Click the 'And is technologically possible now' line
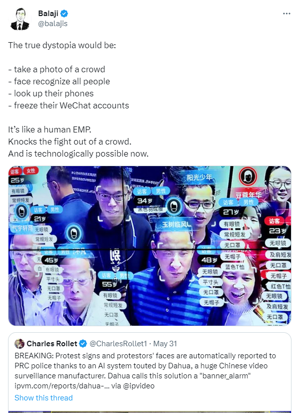 [78, 154]
